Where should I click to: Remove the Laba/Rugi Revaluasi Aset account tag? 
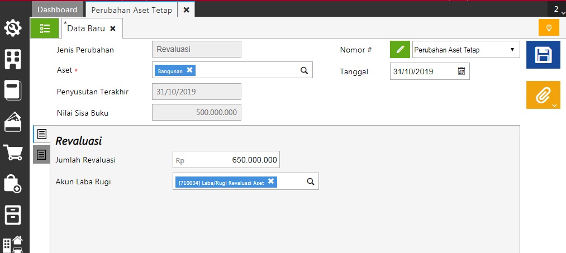coord(271,182)
